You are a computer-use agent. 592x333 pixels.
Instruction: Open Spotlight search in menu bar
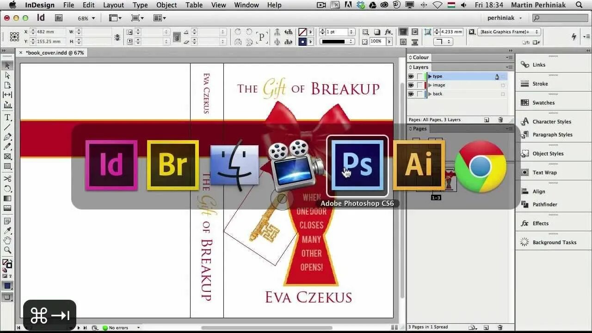[579, 5]
